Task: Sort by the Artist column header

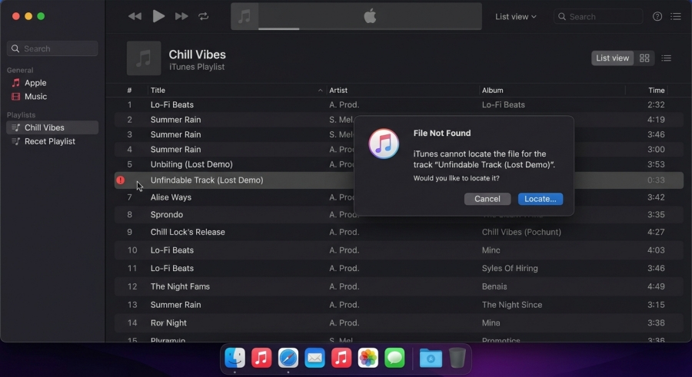Action: (338, 91)
